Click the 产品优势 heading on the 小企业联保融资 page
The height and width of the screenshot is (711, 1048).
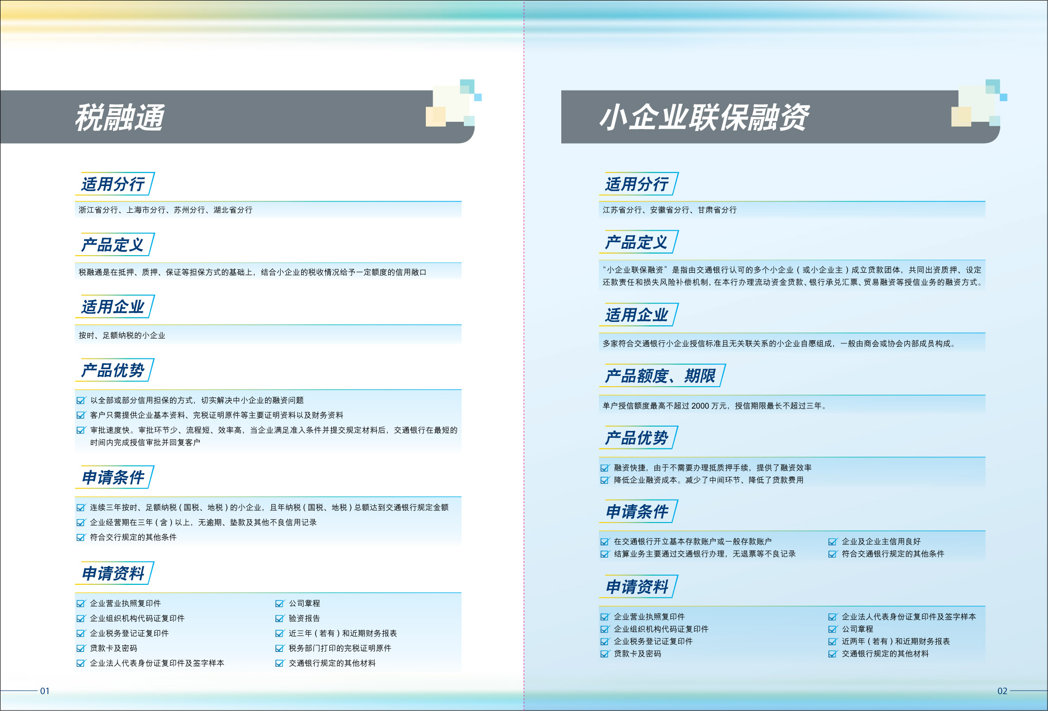pos(637,438)
